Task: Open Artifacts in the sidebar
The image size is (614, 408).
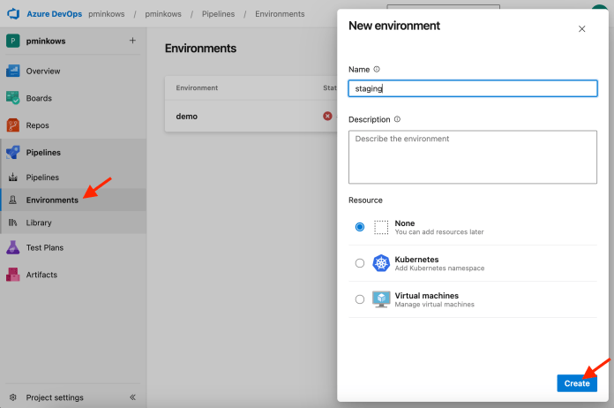Action: [41, 275]
